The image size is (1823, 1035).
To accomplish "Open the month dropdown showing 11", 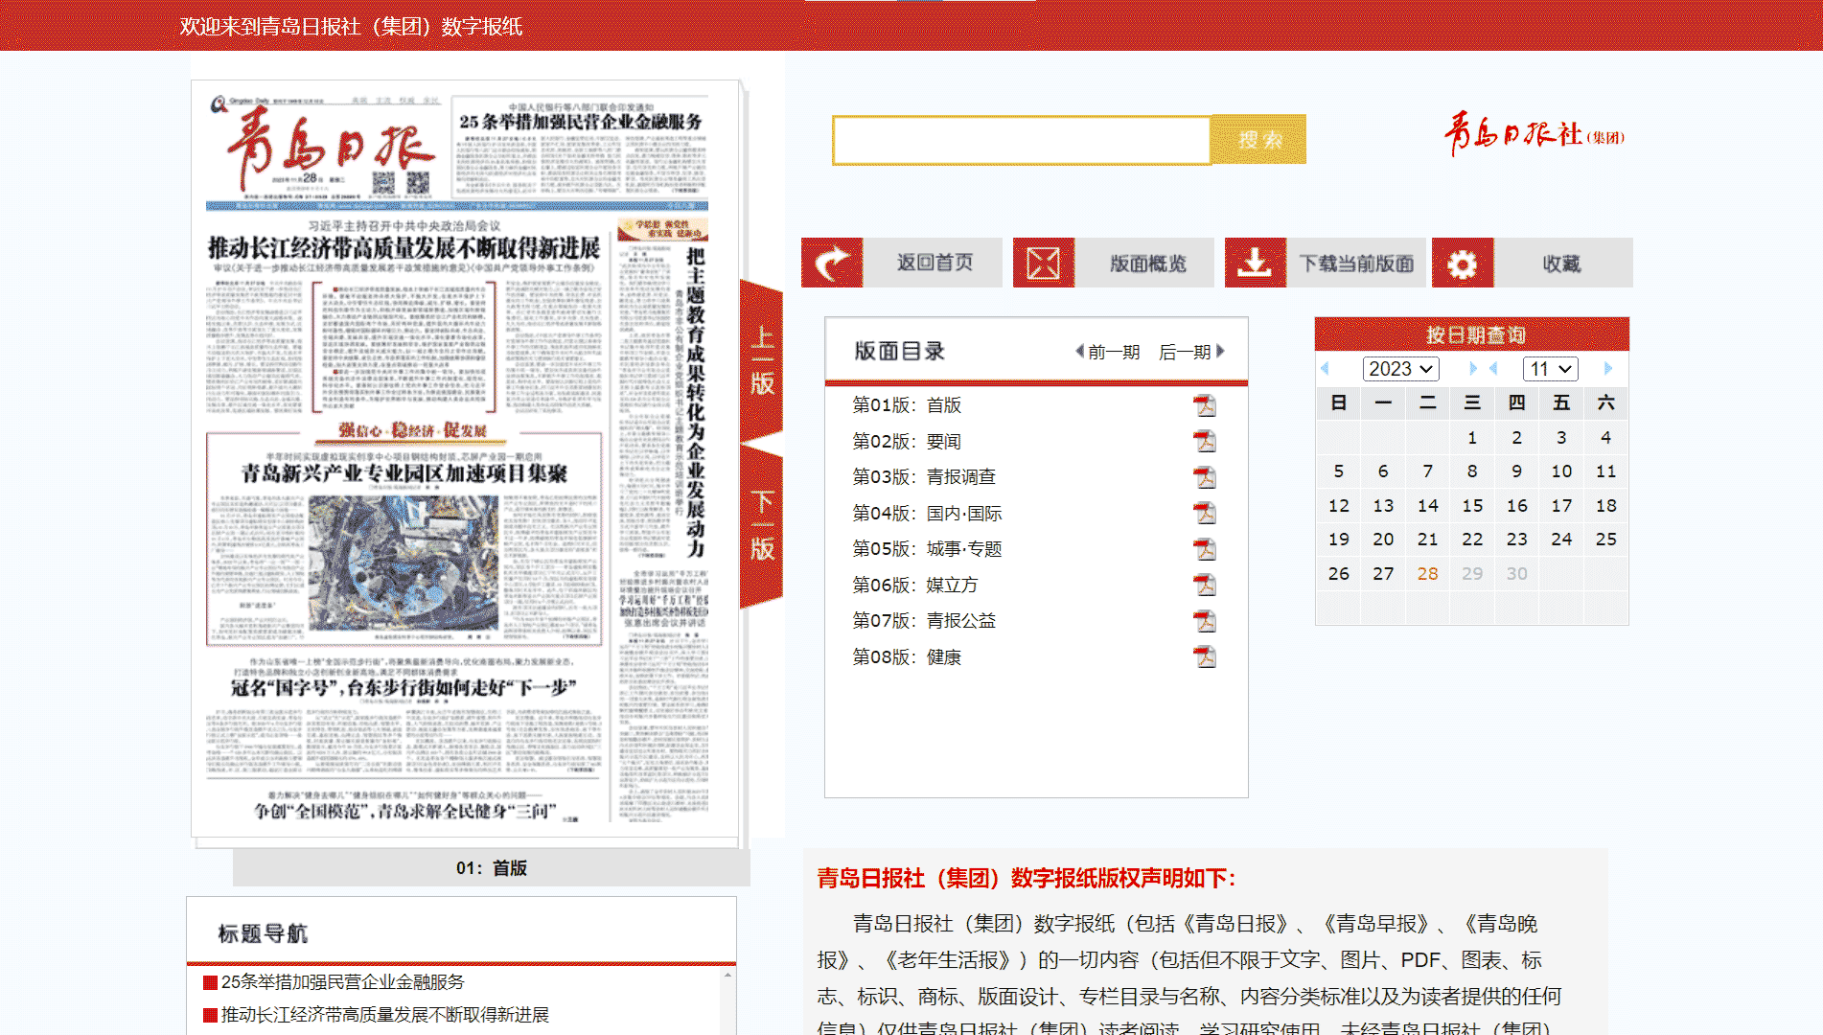I will 1551,369.
